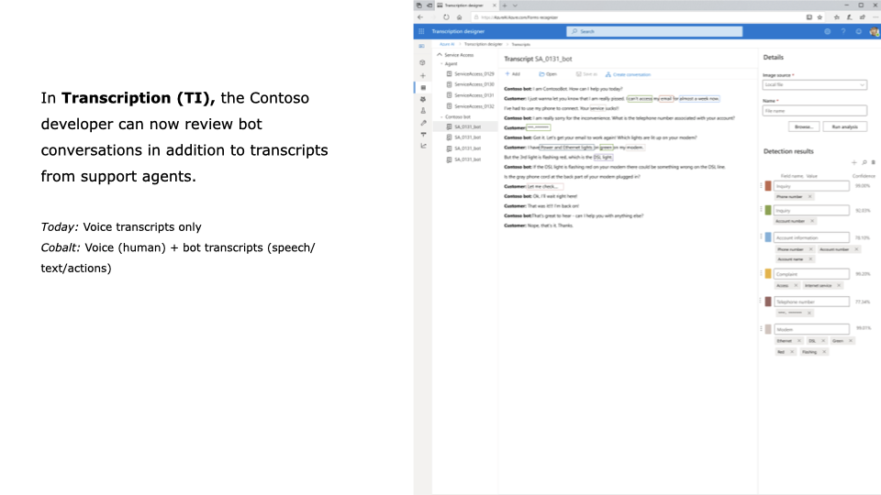881x495 pixels.
Task: Click the Account information field name box
Action: 811,237
